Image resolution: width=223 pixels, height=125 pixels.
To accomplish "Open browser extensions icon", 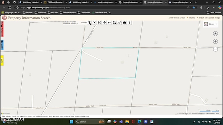I will 201,8.
